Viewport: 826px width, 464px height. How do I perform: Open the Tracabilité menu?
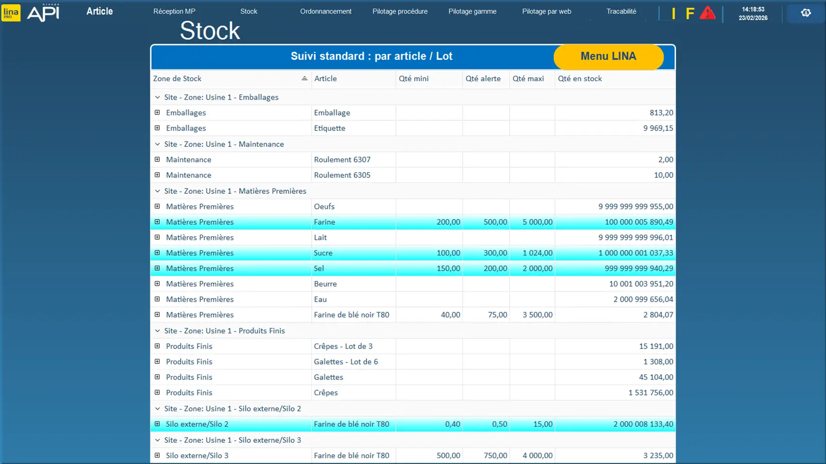[621, 11]
